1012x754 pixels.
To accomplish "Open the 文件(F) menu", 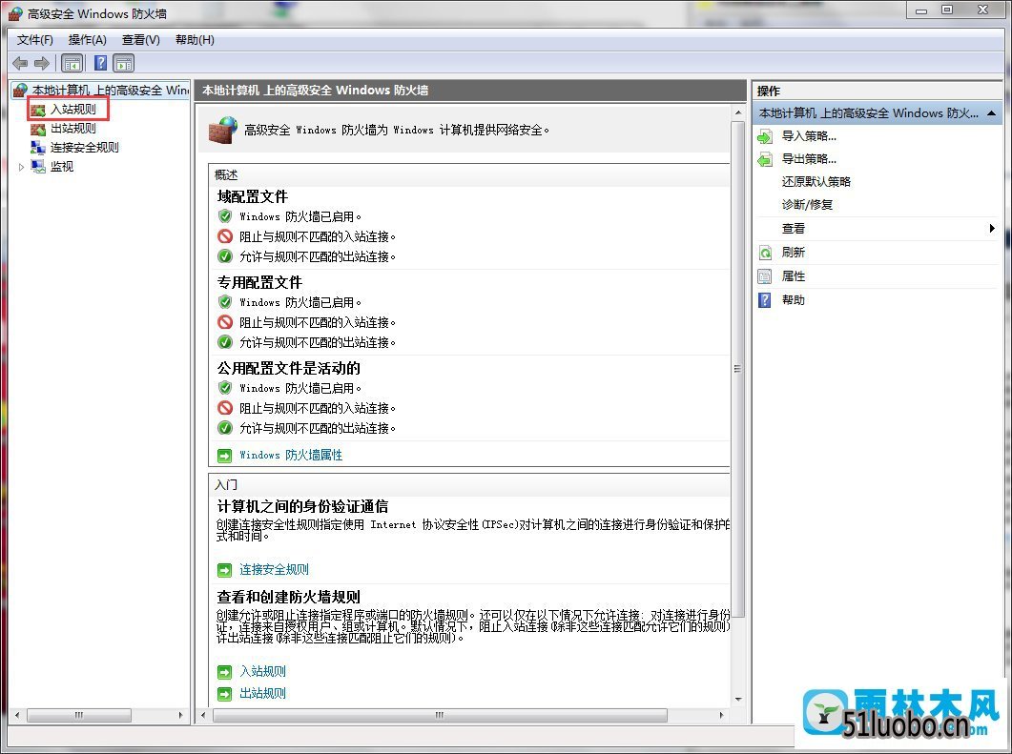I will point(34,40).
